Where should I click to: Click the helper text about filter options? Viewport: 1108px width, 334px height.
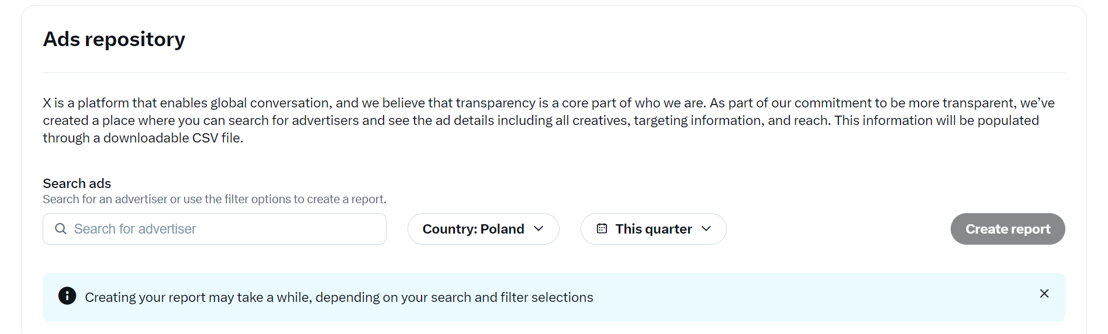[x=214, y=199]
